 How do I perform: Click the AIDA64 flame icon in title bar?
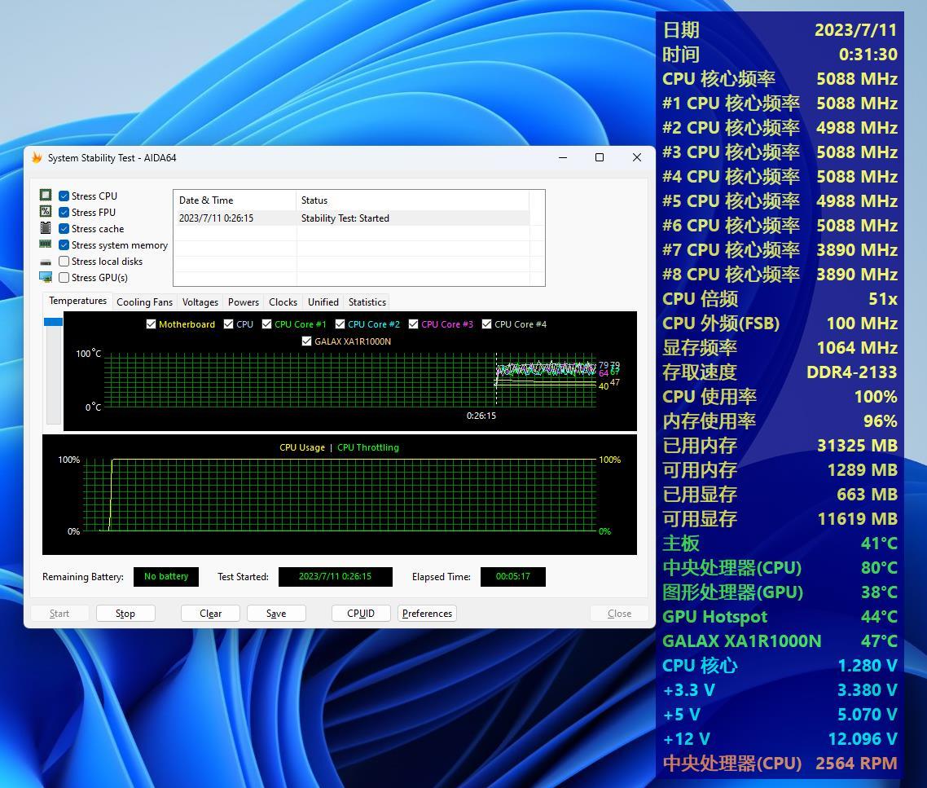(37, 157)
